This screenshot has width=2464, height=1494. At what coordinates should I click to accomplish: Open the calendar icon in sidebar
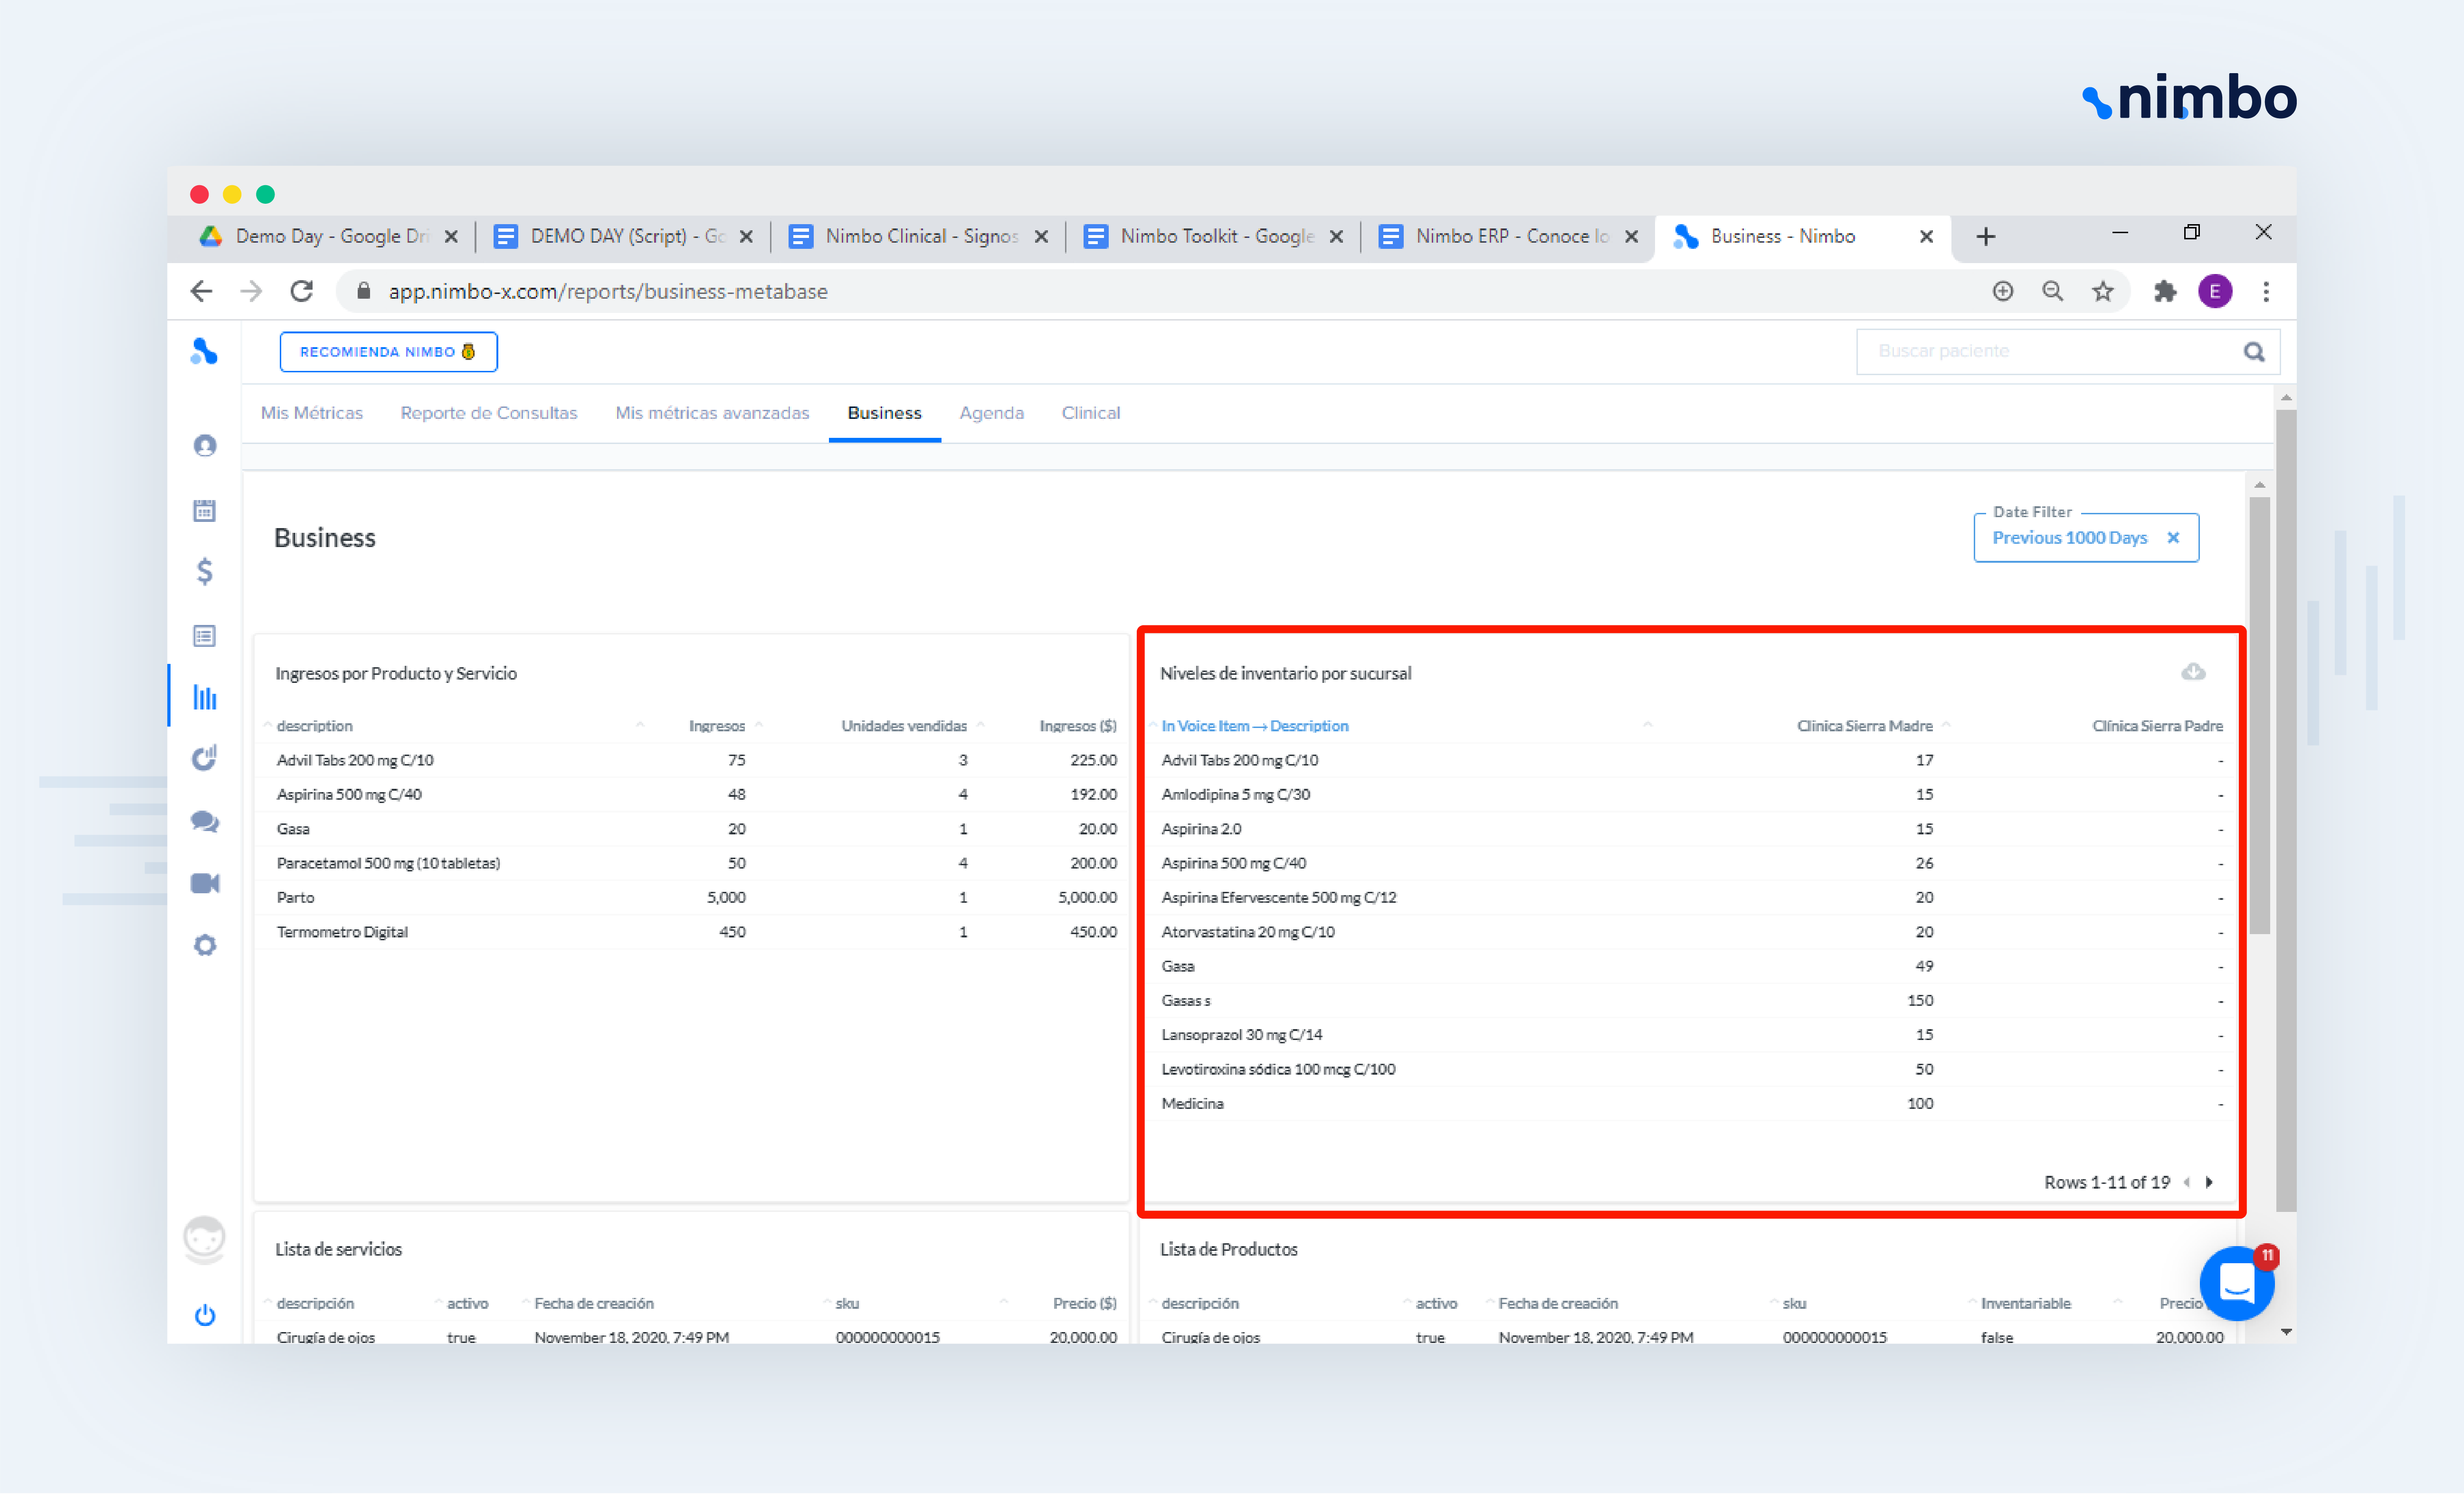204,510
